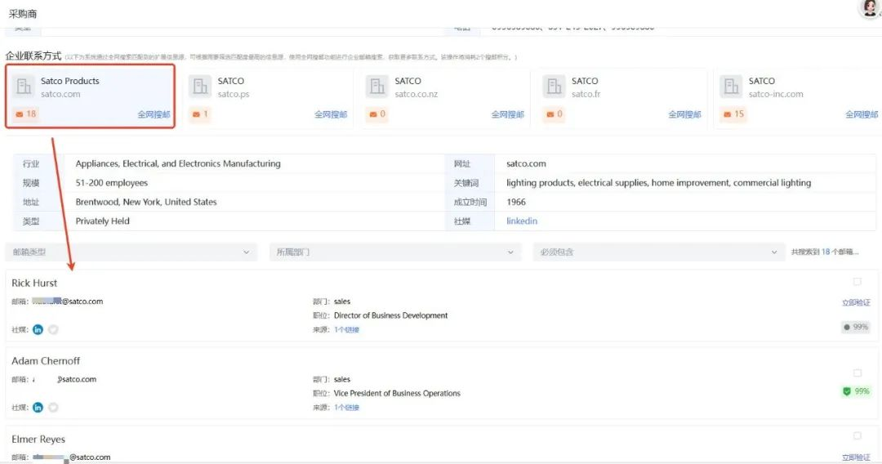The image size is (882, 464).
Task: Open the 邮箱类型 dropdown
Action: (x=131, y=252)
